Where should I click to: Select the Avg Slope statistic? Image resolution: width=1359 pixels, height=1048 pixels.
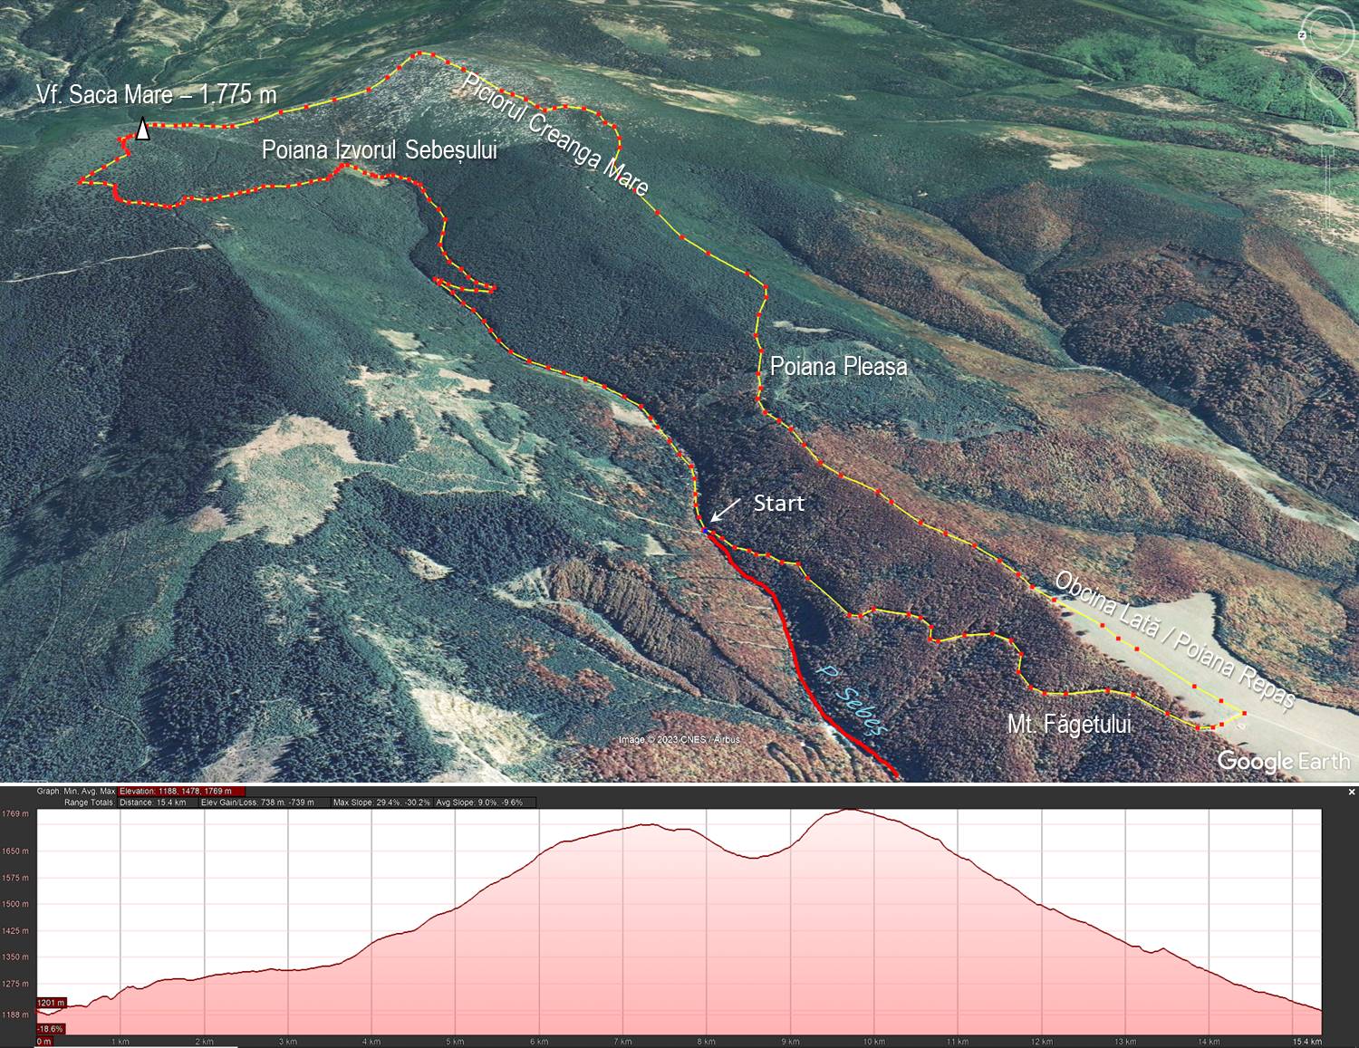pos(478,803)
